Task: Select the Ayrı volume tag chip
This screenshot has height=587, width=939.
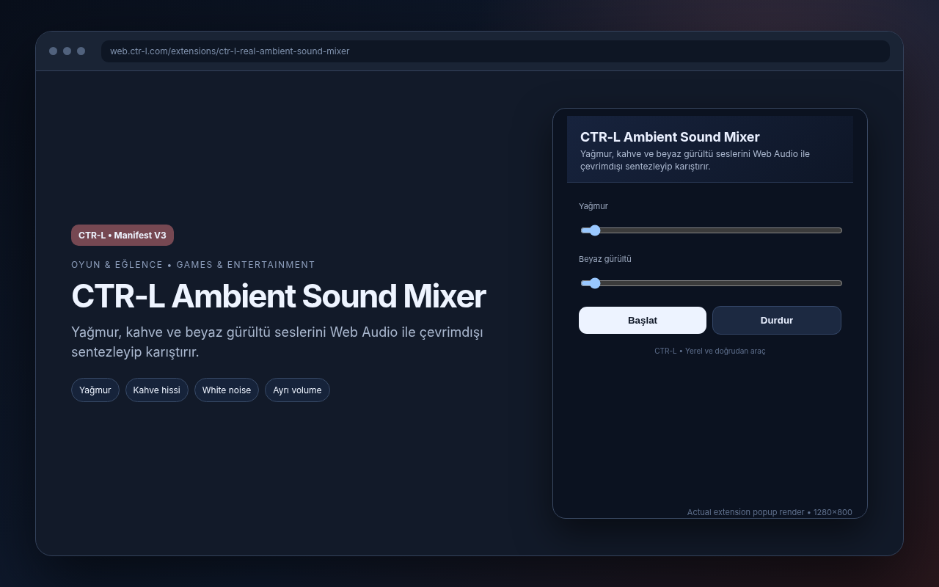Action: pos(297,390)
